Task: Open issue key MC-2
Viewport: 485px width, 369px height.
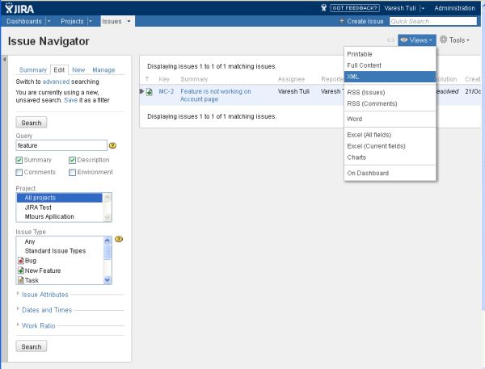Action: point(166,91)
